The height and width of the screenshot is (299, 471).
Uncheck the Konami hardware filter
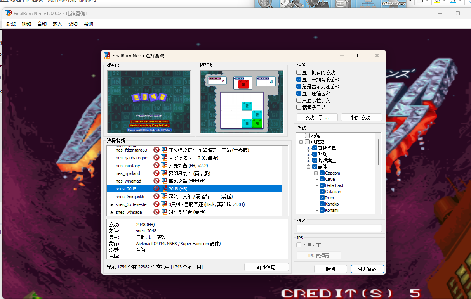coord(322,210)
